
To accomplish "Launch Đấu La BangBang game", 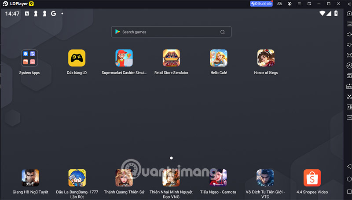I will click(77, 178).
